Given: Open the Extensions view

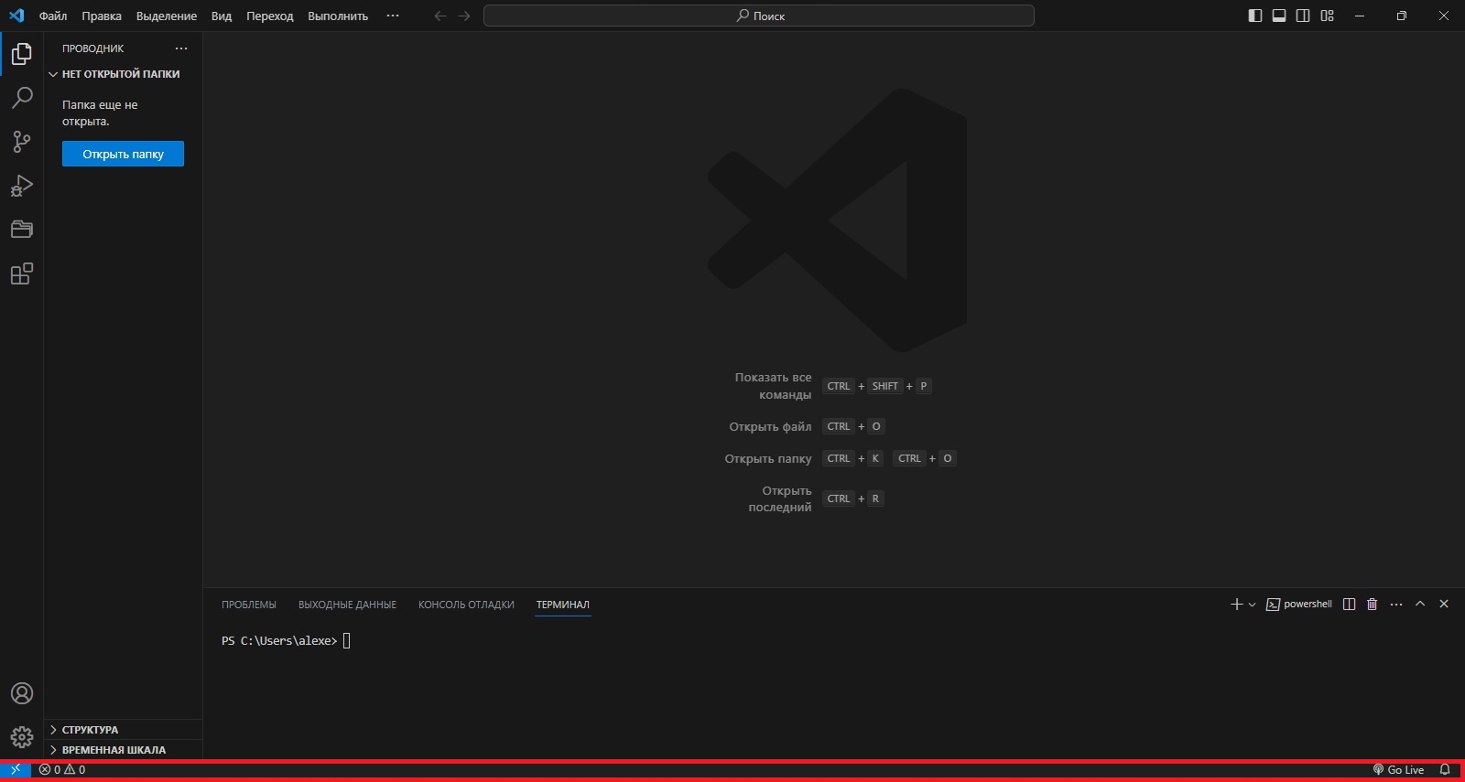Looking at the screenshot, I should 22,273.
